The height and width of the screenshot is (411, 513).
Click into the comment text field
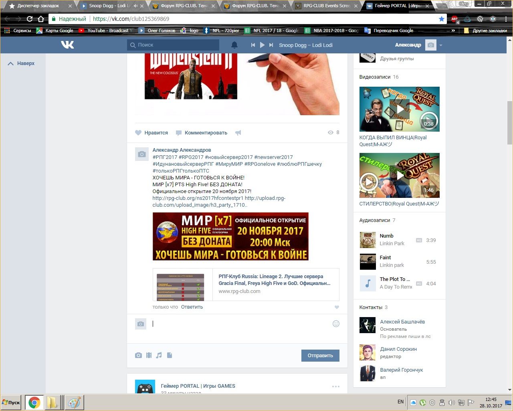(x=240, y=324)
